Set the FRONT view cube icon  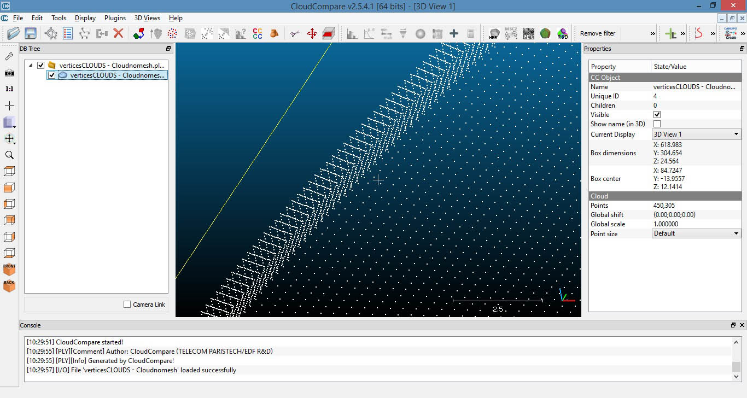pyautogui.click(x=9, y=269)
